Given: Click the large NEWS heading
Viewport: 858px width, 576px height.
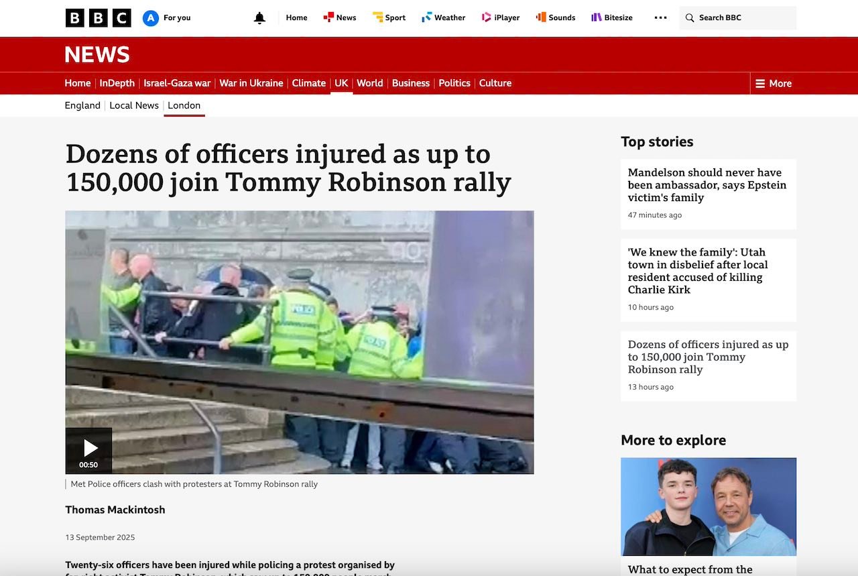Looking at the screenshot, I should 97,54.
